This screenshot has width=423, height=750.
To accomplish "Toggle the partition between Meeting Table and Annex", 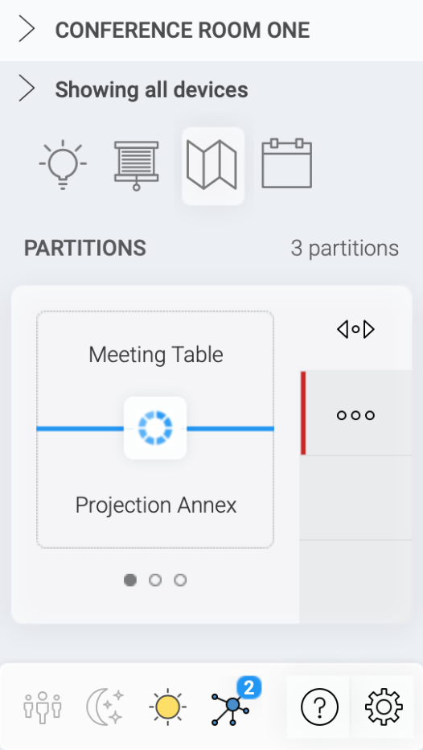I will pos(155,427).
